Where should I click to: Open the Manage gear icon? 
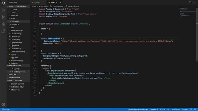pos(3,104)
